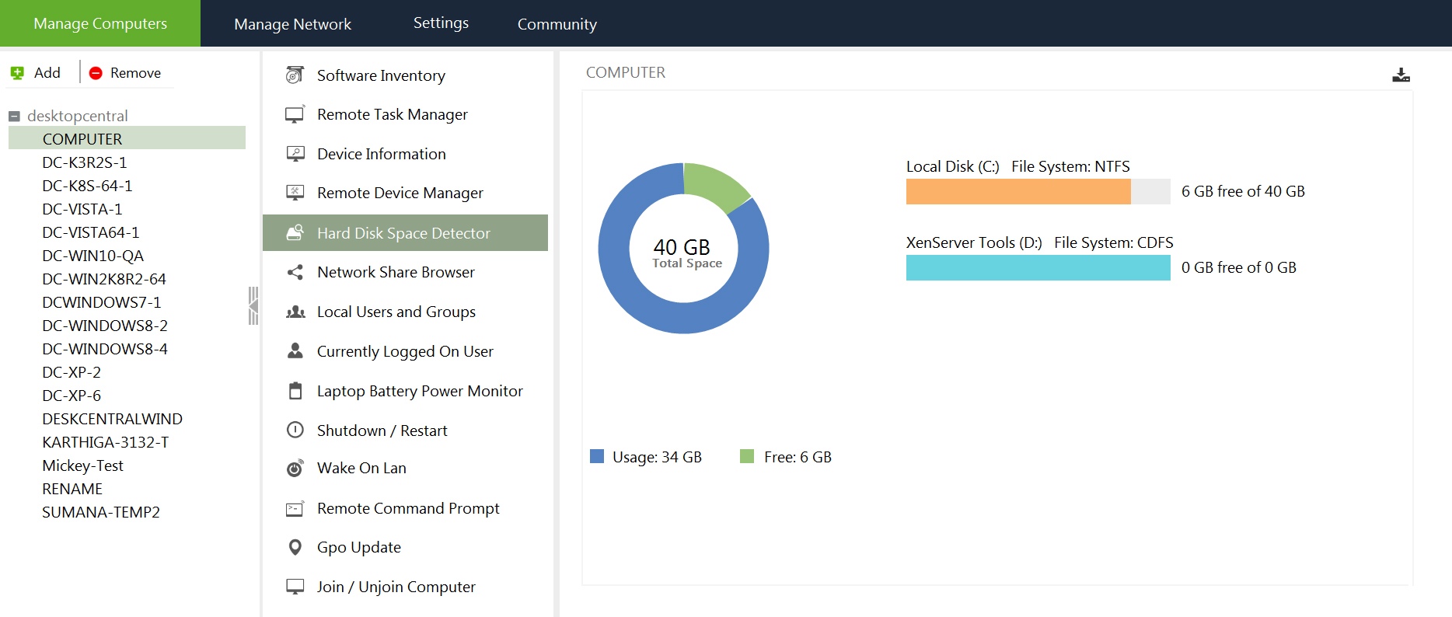Click the blue Usage legend swatch
This screenshot has width=1452, height=617.
(x=597, y=456)
